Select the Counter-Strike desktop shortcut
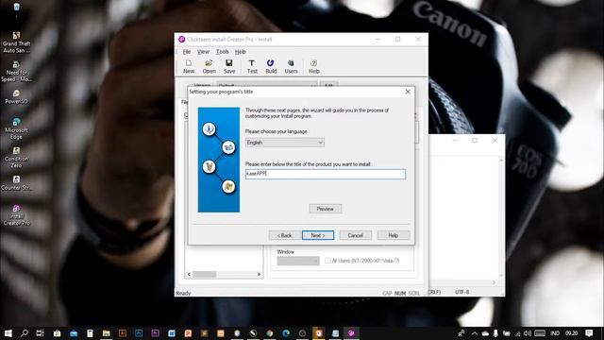Image resolution: width=604 pixels, height=340 pixels. point(16,183)
